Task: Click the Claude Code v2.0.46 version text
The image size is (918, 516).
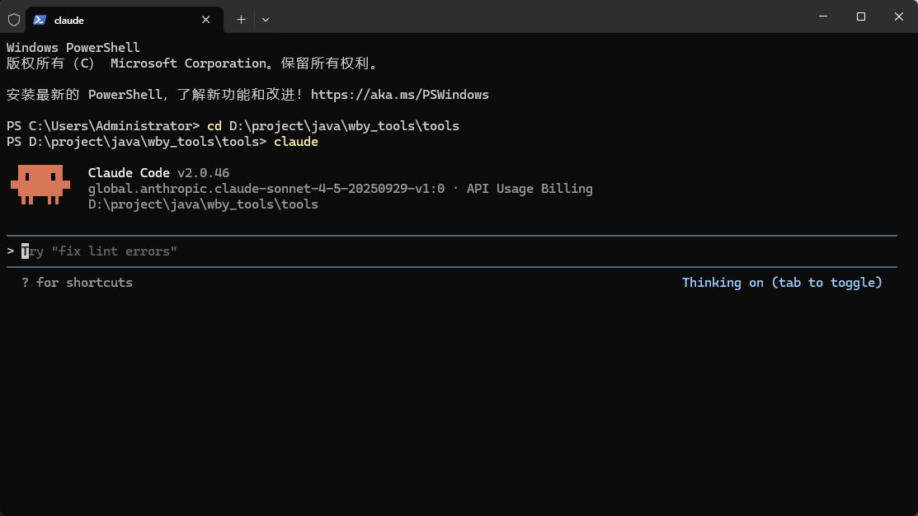Action: point(158,173)
